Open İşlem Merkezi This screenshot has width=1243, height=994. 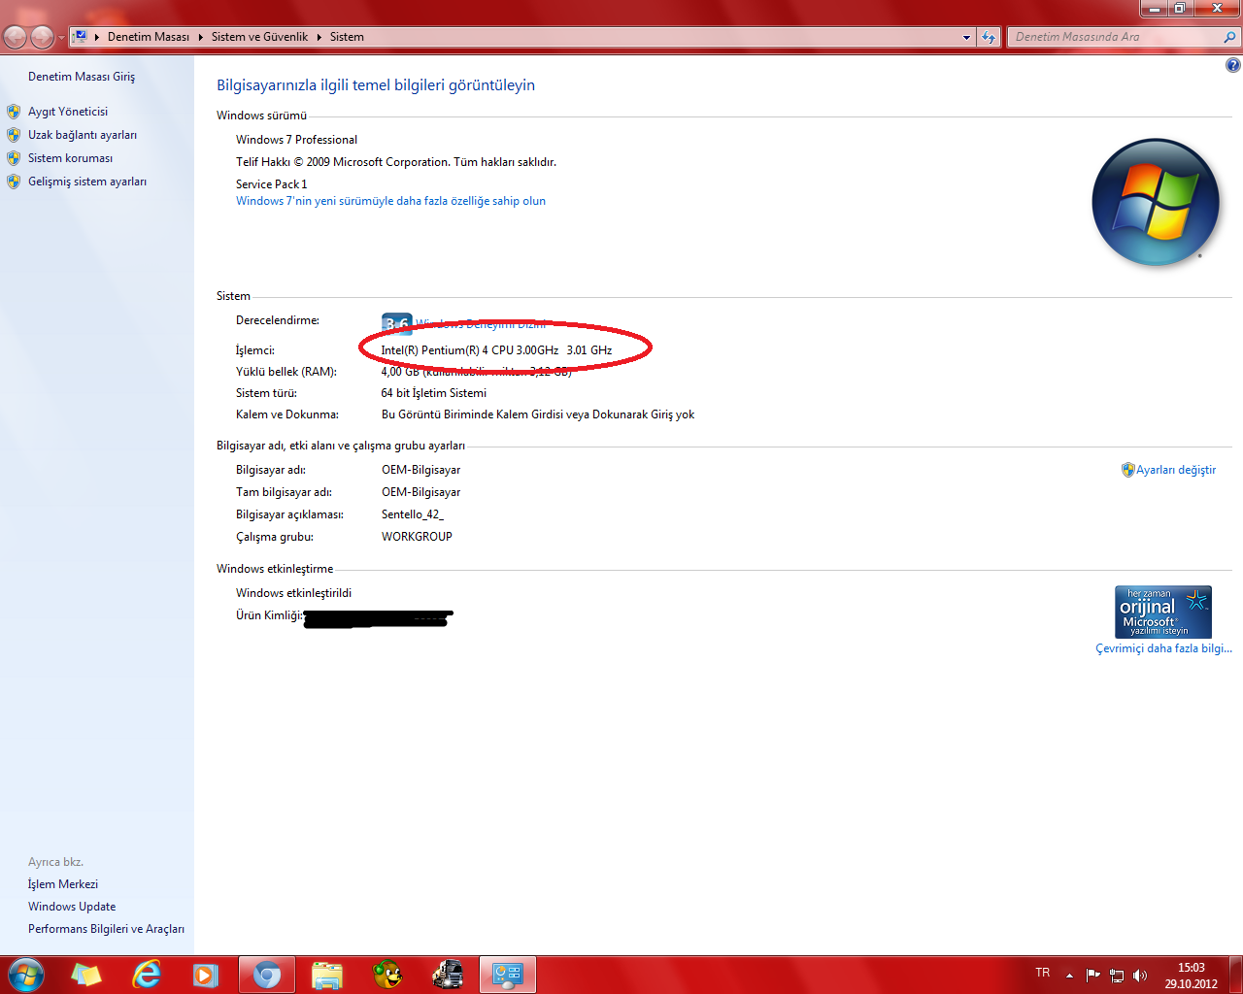pos(63,884)
